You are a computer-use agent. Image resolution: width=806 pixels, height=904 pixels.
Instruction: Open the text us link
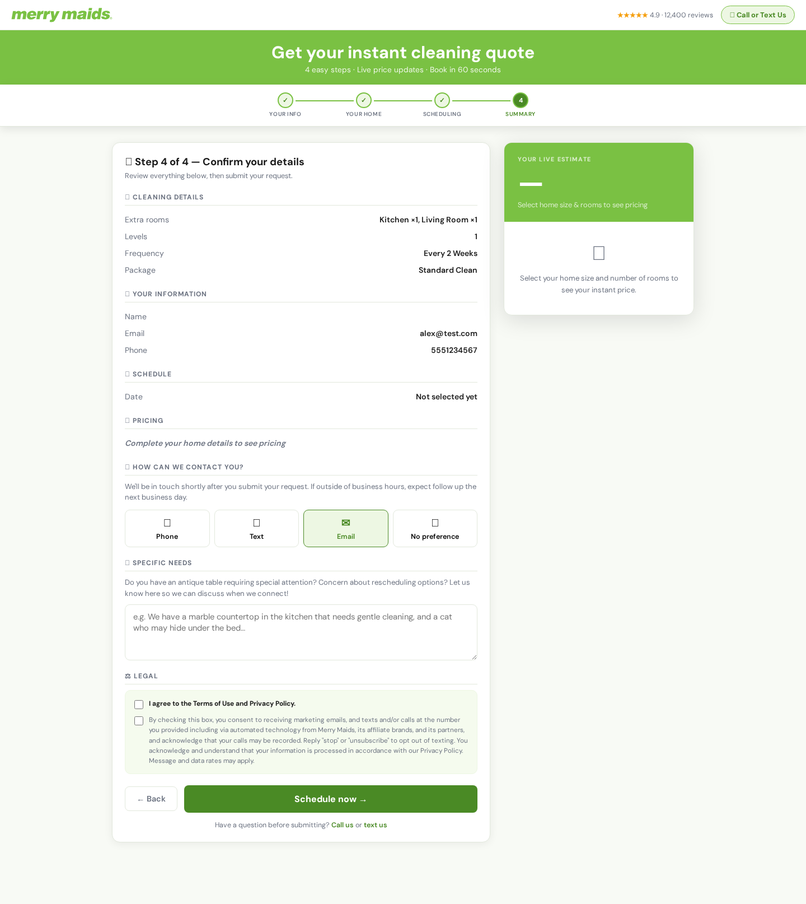tap(375, 825)
